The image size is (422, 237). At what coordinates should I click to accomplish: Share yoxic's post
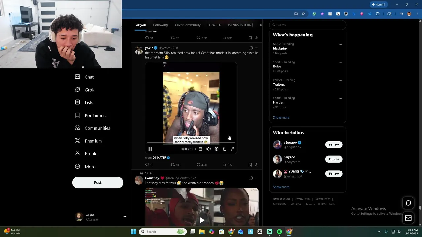pyautogui.click(x=257, y=165)
